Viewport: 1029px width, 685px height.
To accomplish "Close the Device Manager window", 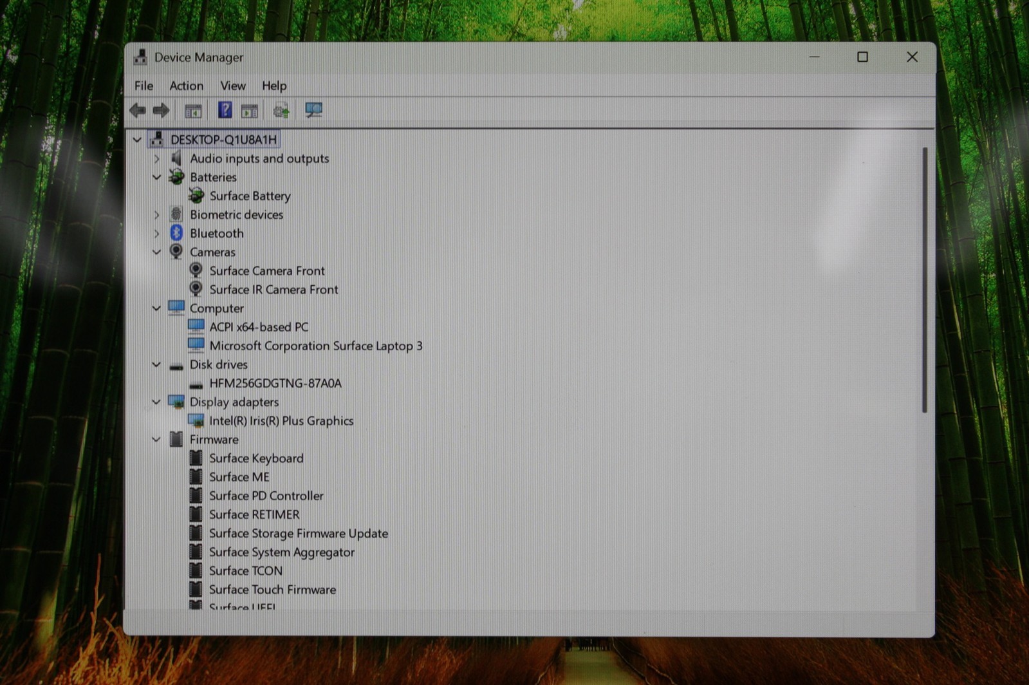I will coord(912,57).
